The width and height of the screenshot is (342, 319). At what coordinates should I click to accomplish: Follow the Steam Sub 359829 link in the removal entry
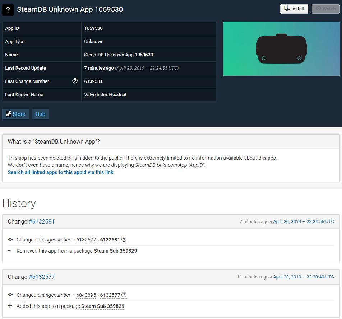pos(115,251)
